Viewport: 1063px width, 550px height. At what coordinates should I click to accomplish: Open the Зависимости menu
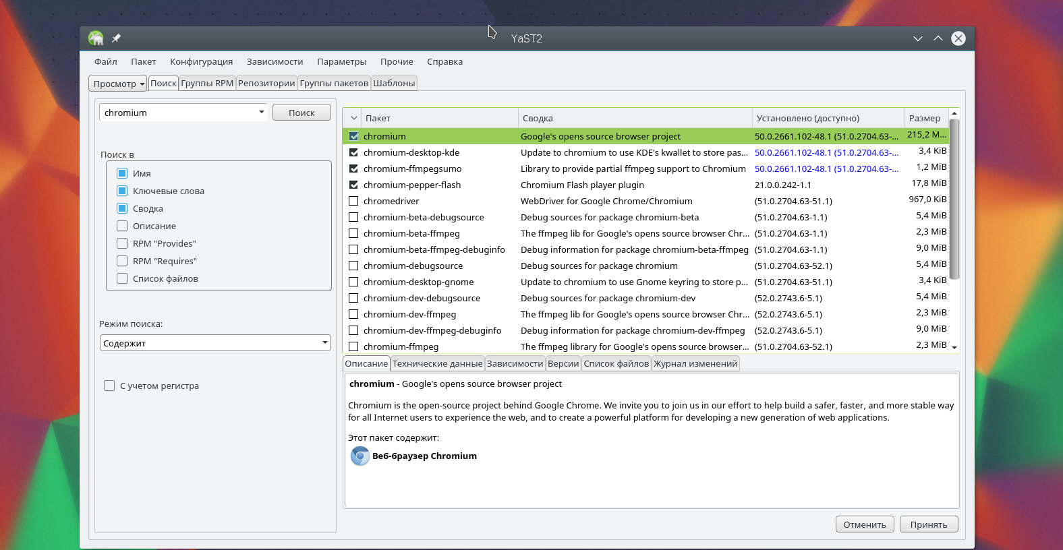point(275,62)
